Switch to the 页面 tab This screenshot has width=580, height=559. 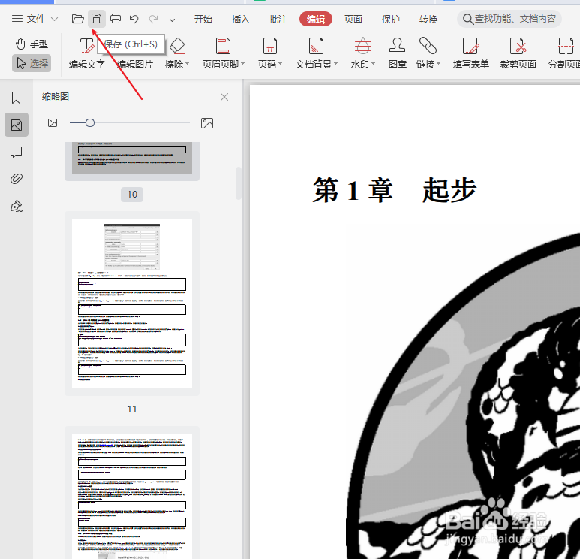pos(353,19)
